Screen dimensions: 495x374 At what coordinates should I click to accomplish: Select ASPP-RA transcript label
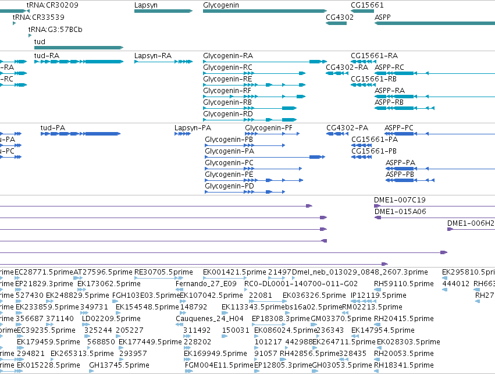tap(390, 91)
